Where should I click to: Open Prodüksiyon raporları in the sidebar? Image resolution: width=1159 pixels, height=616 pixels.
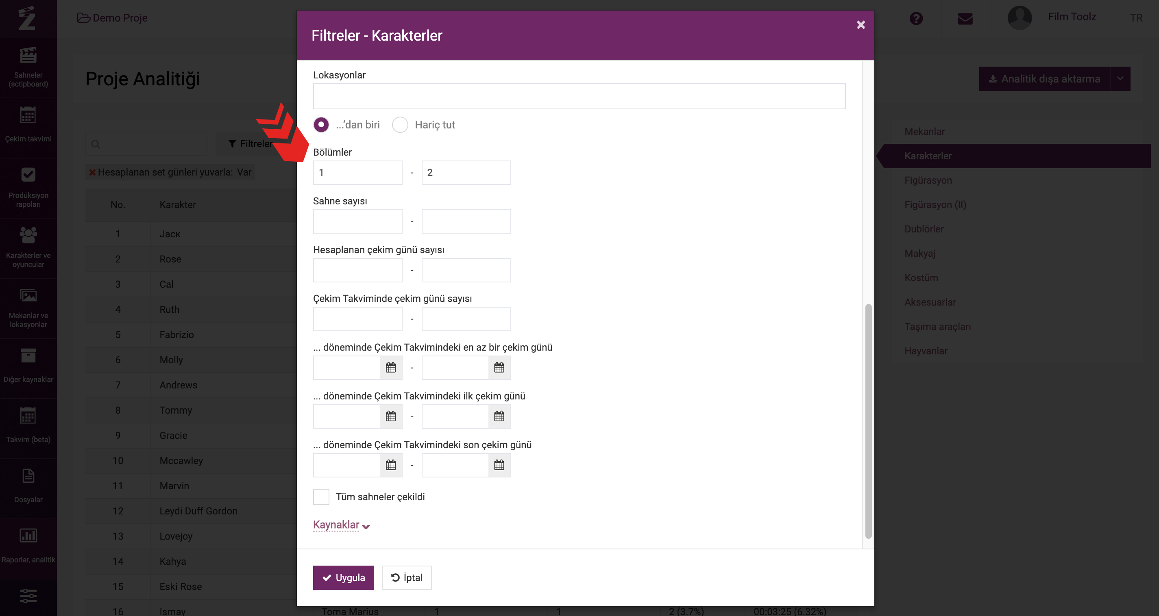pos(28,188)
